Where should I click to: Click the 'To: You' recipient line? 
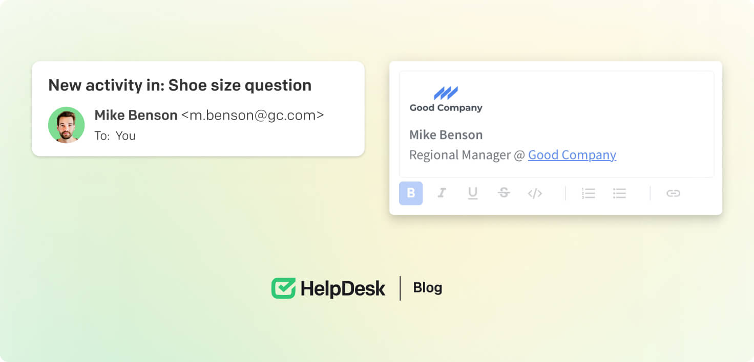115,136
